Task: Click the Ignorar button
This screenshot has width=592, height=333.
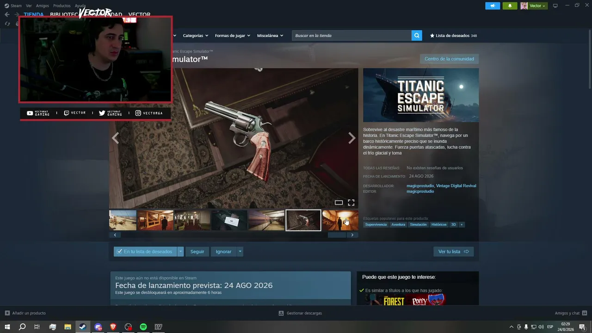Action: 223,252
